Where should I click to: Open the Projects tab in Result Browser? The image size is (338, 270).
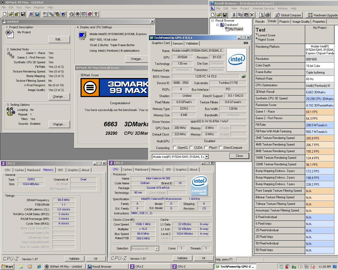(284, 22)
